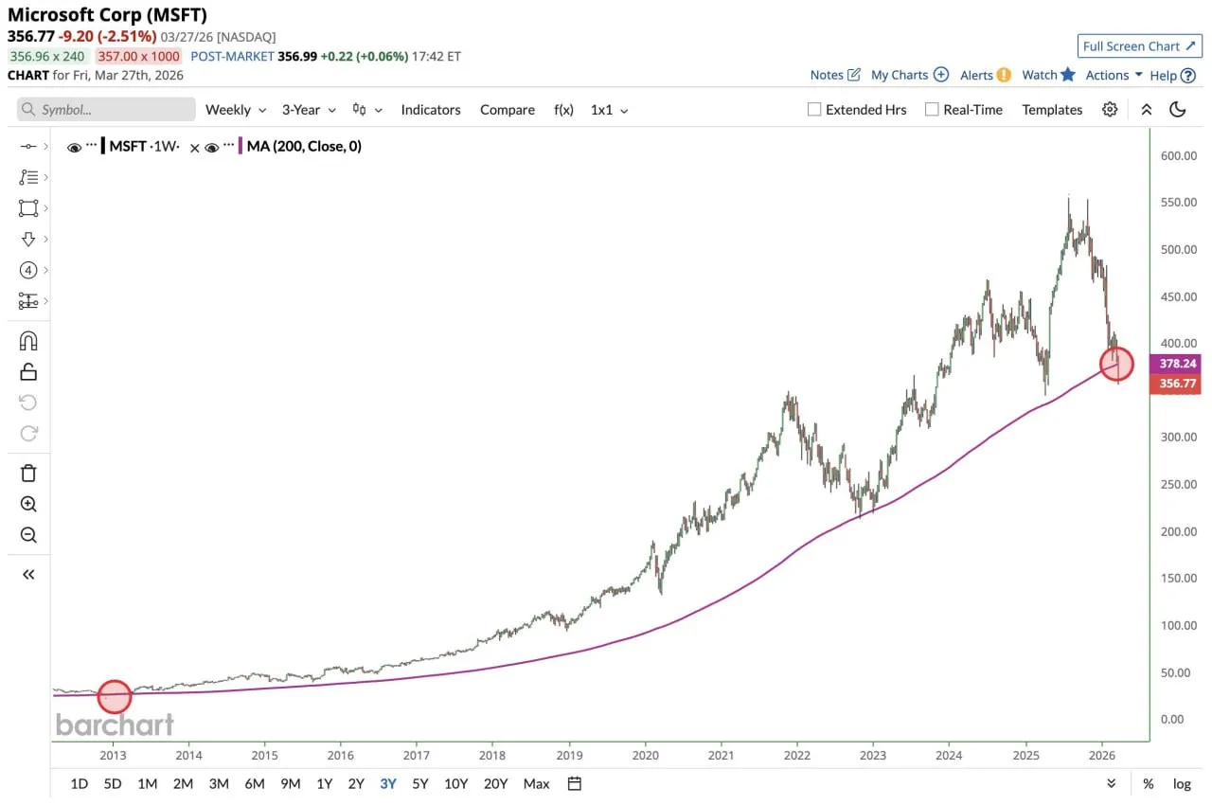
Task: Check the Real-Time option
Action: [933, 109]
